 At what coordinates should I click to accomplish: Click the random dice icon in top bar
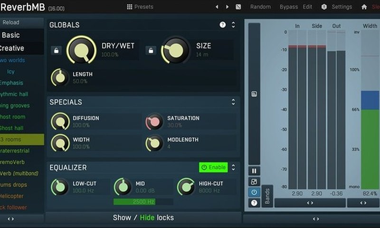pos(238,7)
